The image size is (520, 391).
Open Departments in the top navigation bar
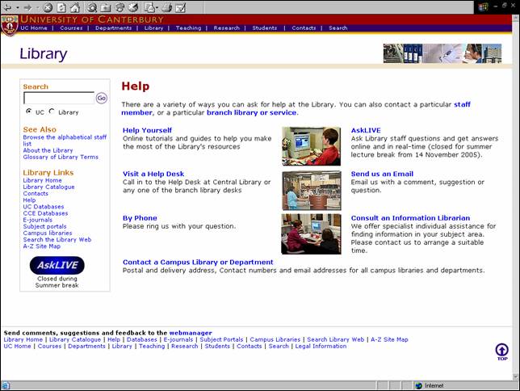pos(113,27)
